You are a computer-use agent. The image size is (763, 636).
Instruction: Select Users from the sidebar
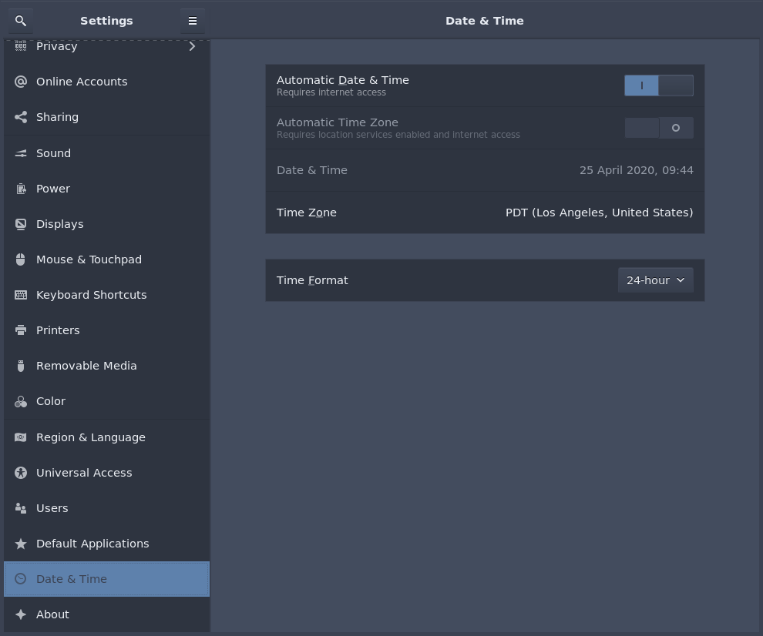pos(52,508)
